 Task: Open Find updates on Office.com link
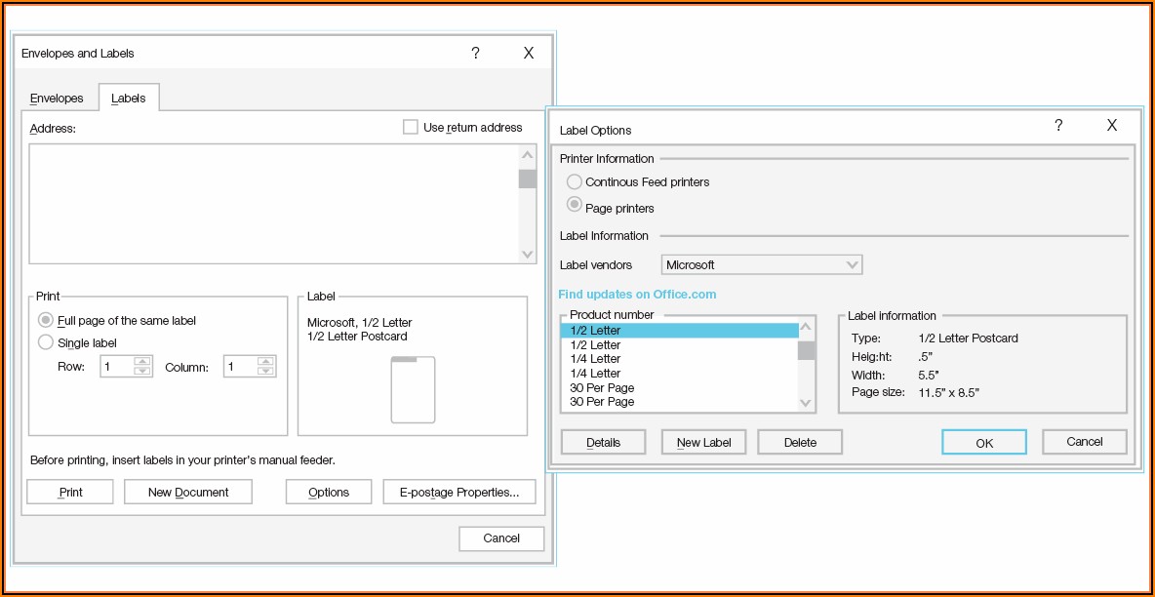(x=637, y=294)
